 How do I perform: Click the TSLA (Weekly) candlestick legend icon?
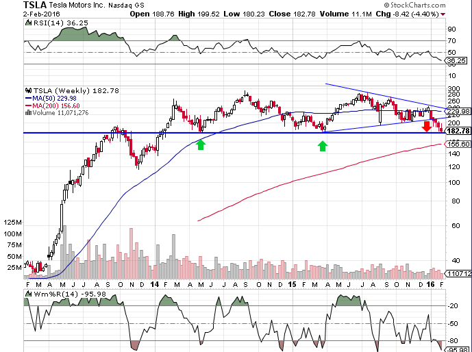click(x=27, y=90)
